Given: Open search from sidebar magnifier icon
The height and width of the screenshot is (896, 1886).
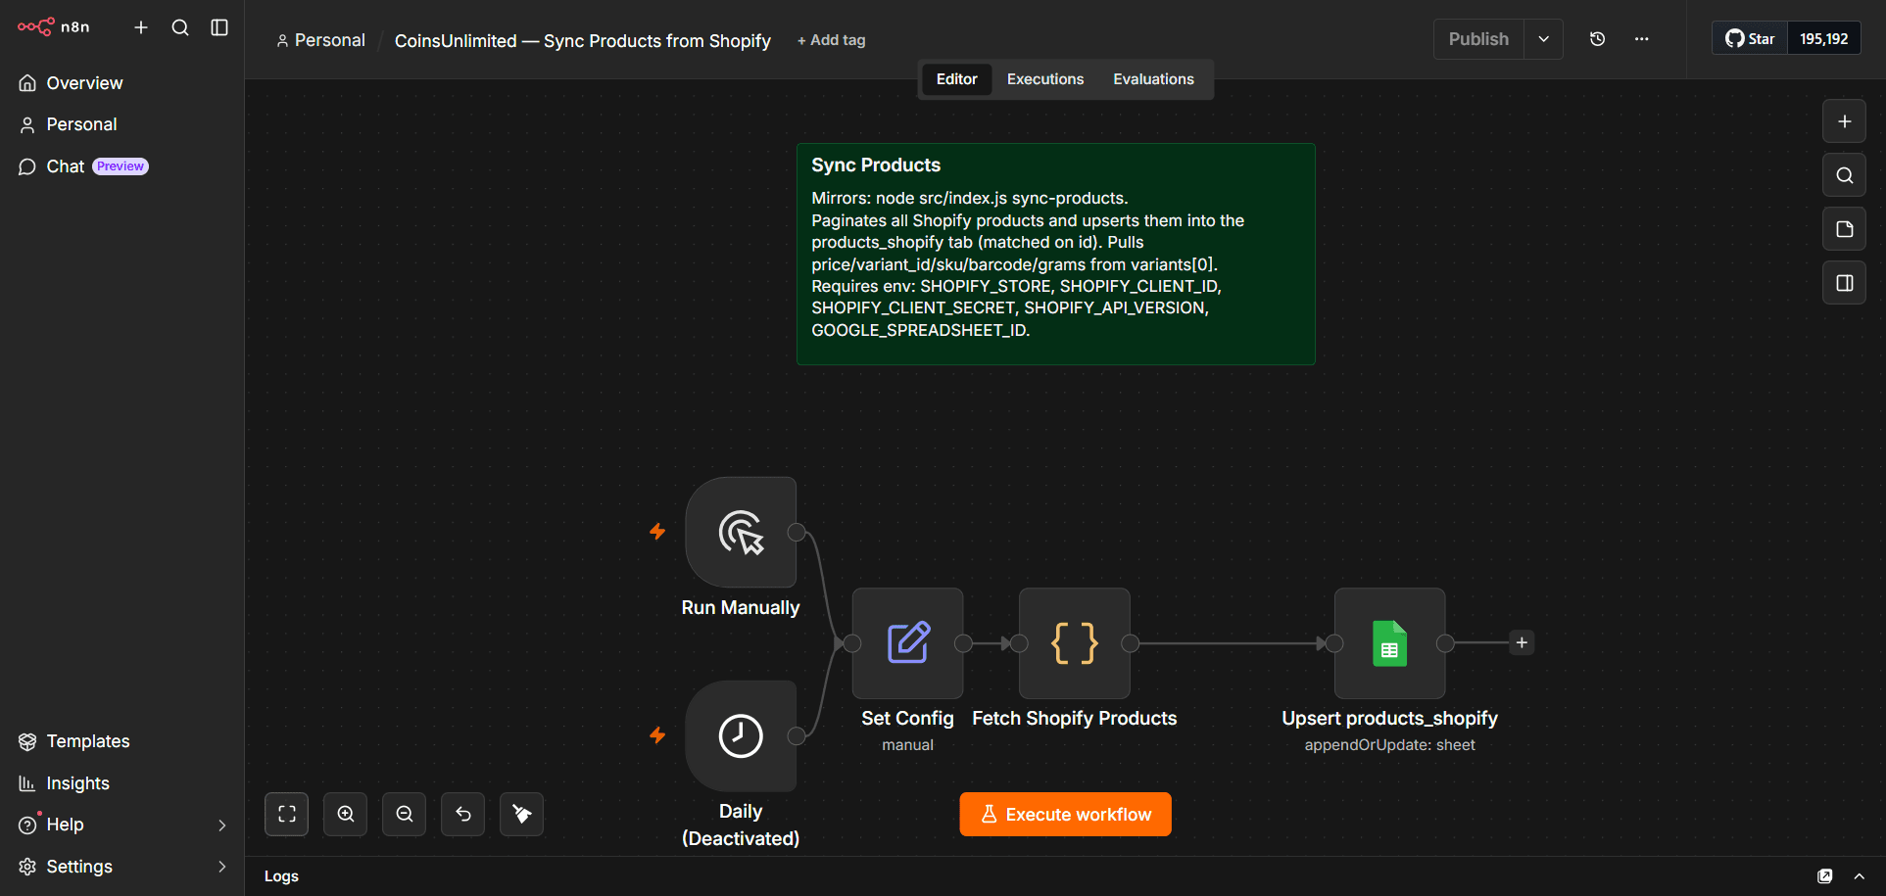Looking at the screenshot, I should 180,27.
